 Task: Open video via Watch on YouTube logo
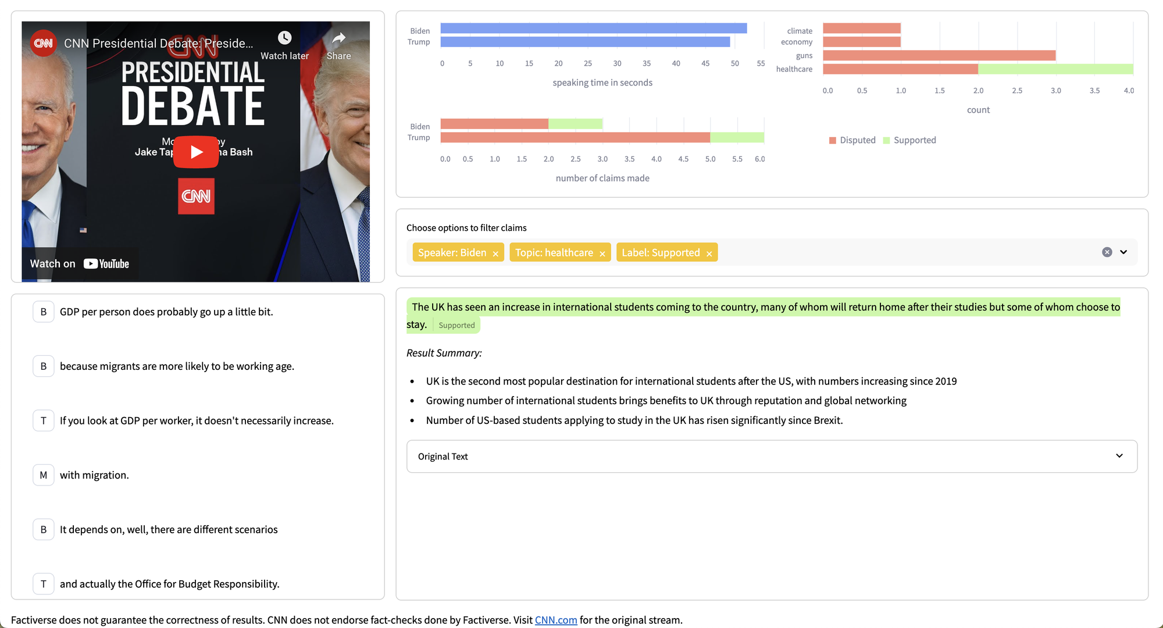tap(106, 264)
